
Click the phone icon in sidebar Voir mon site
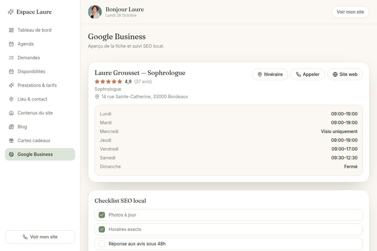(x=25, y=237)
